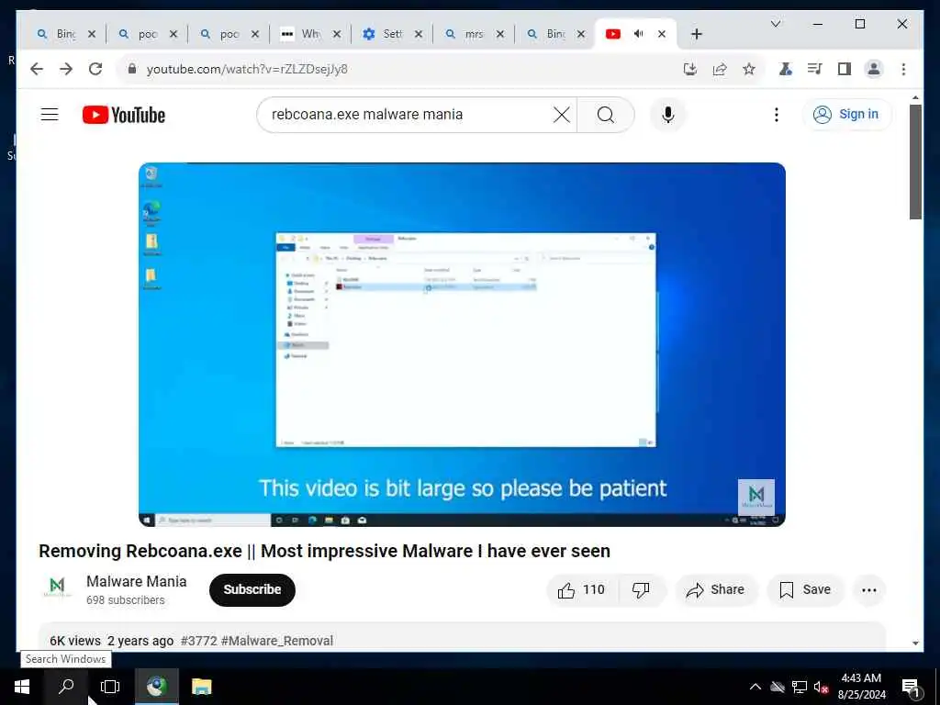Submit the search with magnifier button
Image resolution: width=940 pixels, height=705 pixels.
point(606,115)
